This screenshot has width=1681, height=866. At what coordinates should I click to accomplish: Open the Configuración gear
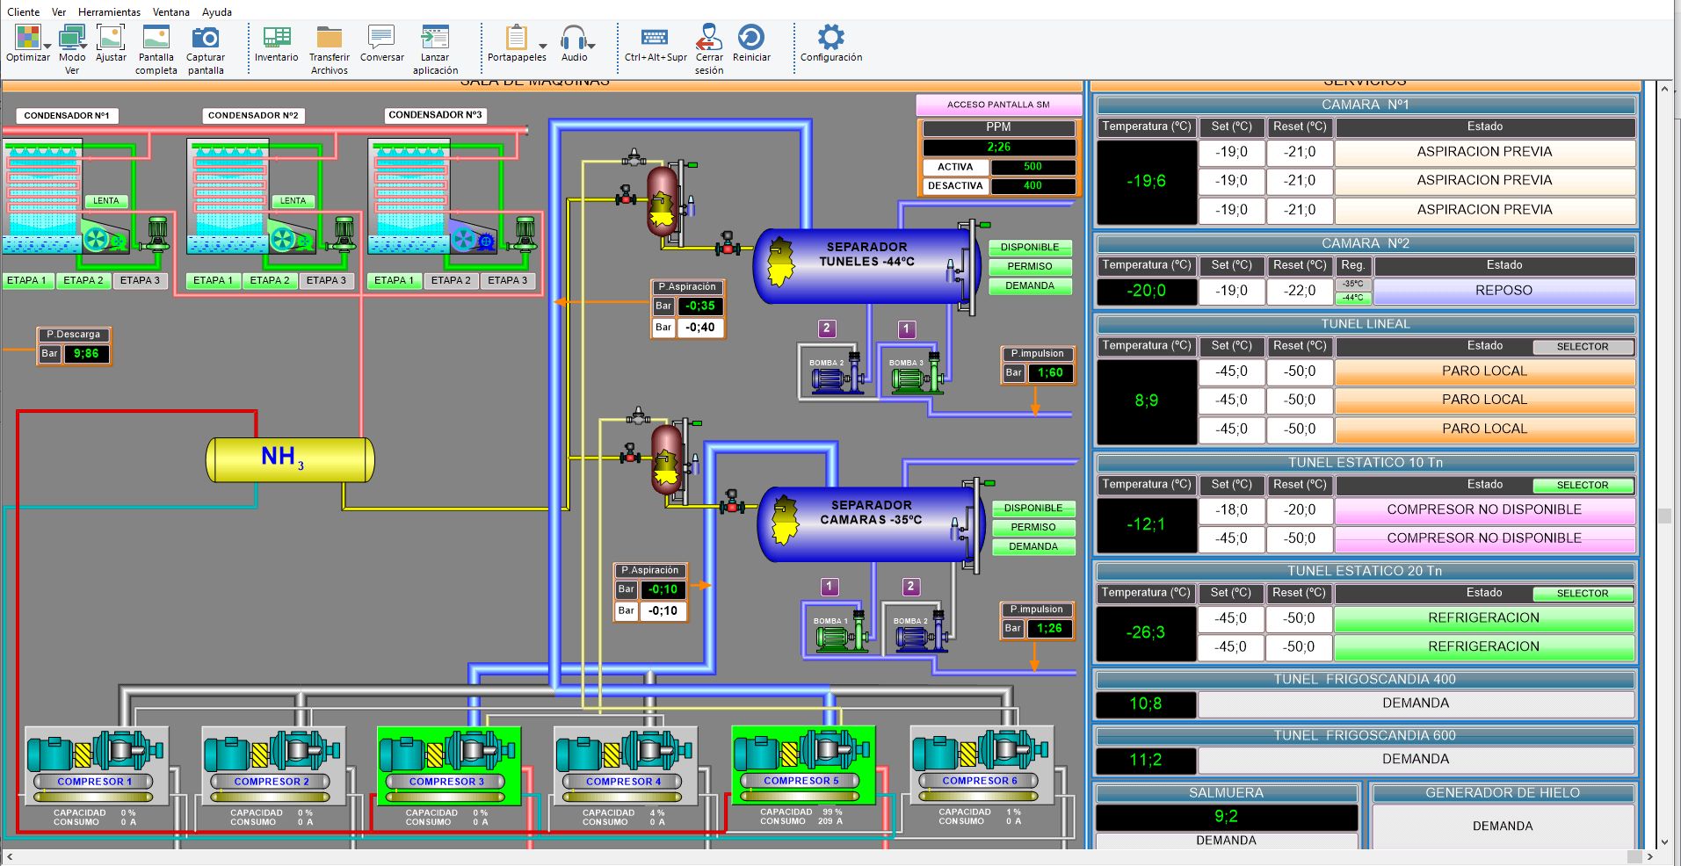[x=830, y=38]
